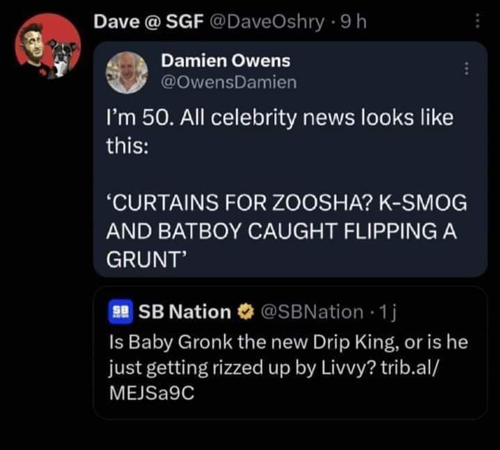Open the more options menu on Dave's tweet

[477, 24]
